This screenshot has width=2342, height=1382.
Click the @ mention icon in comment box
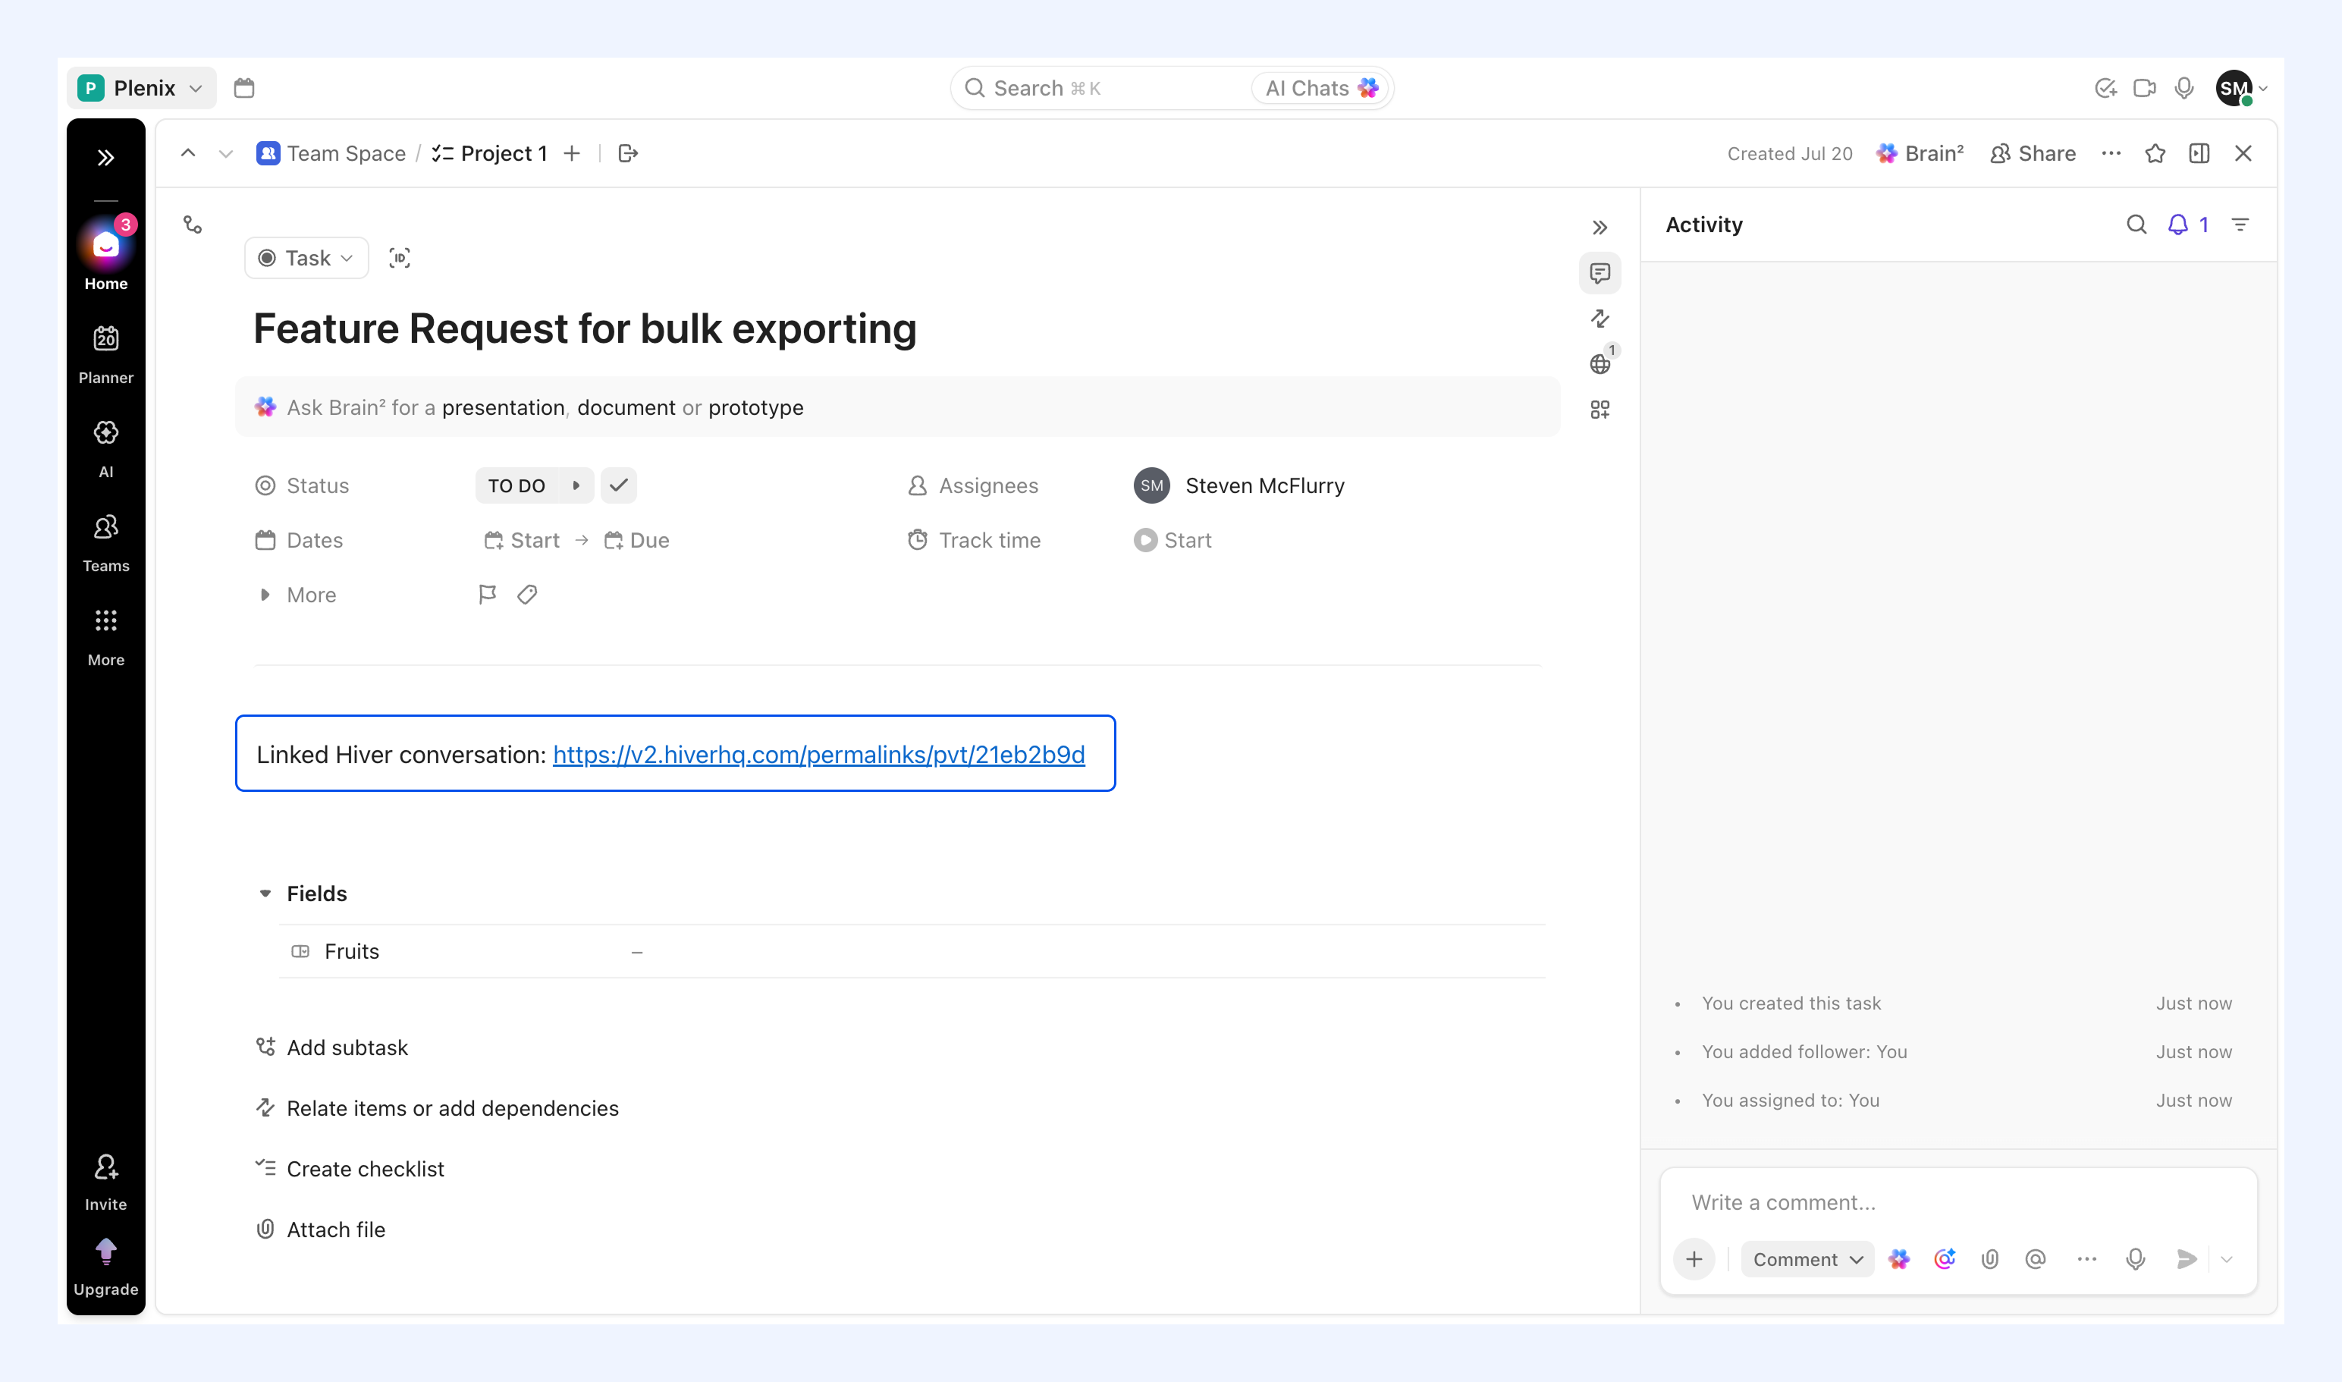pos(2036,1259)
